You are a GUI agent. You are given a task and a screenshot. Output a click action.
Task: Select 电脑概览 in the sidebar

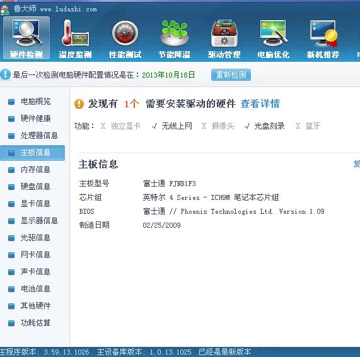[35, 102]
